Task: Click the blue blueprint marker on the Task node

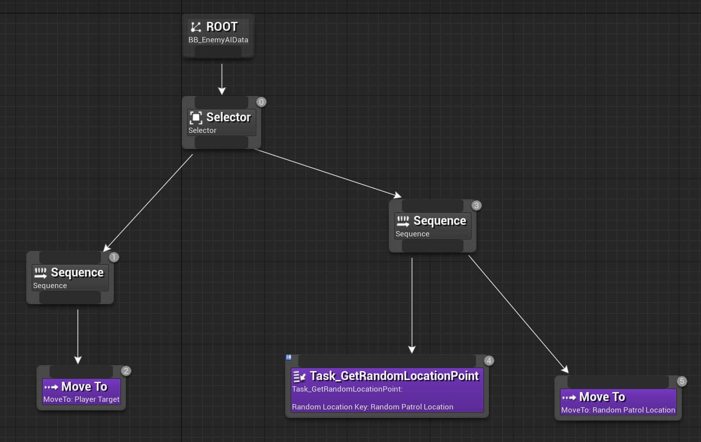Action: tap(288, 357)
